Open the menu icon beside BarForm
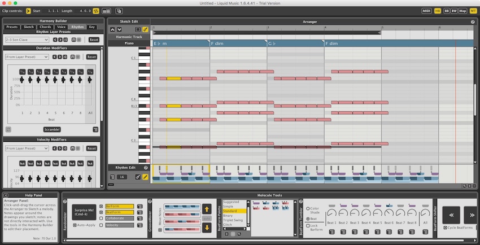 [139, 207]
